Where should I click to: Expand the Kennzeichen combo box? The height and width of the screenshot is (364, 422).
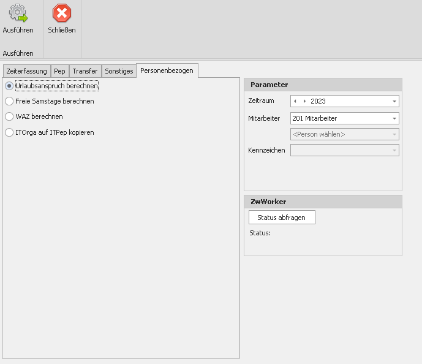click(394, 150)
